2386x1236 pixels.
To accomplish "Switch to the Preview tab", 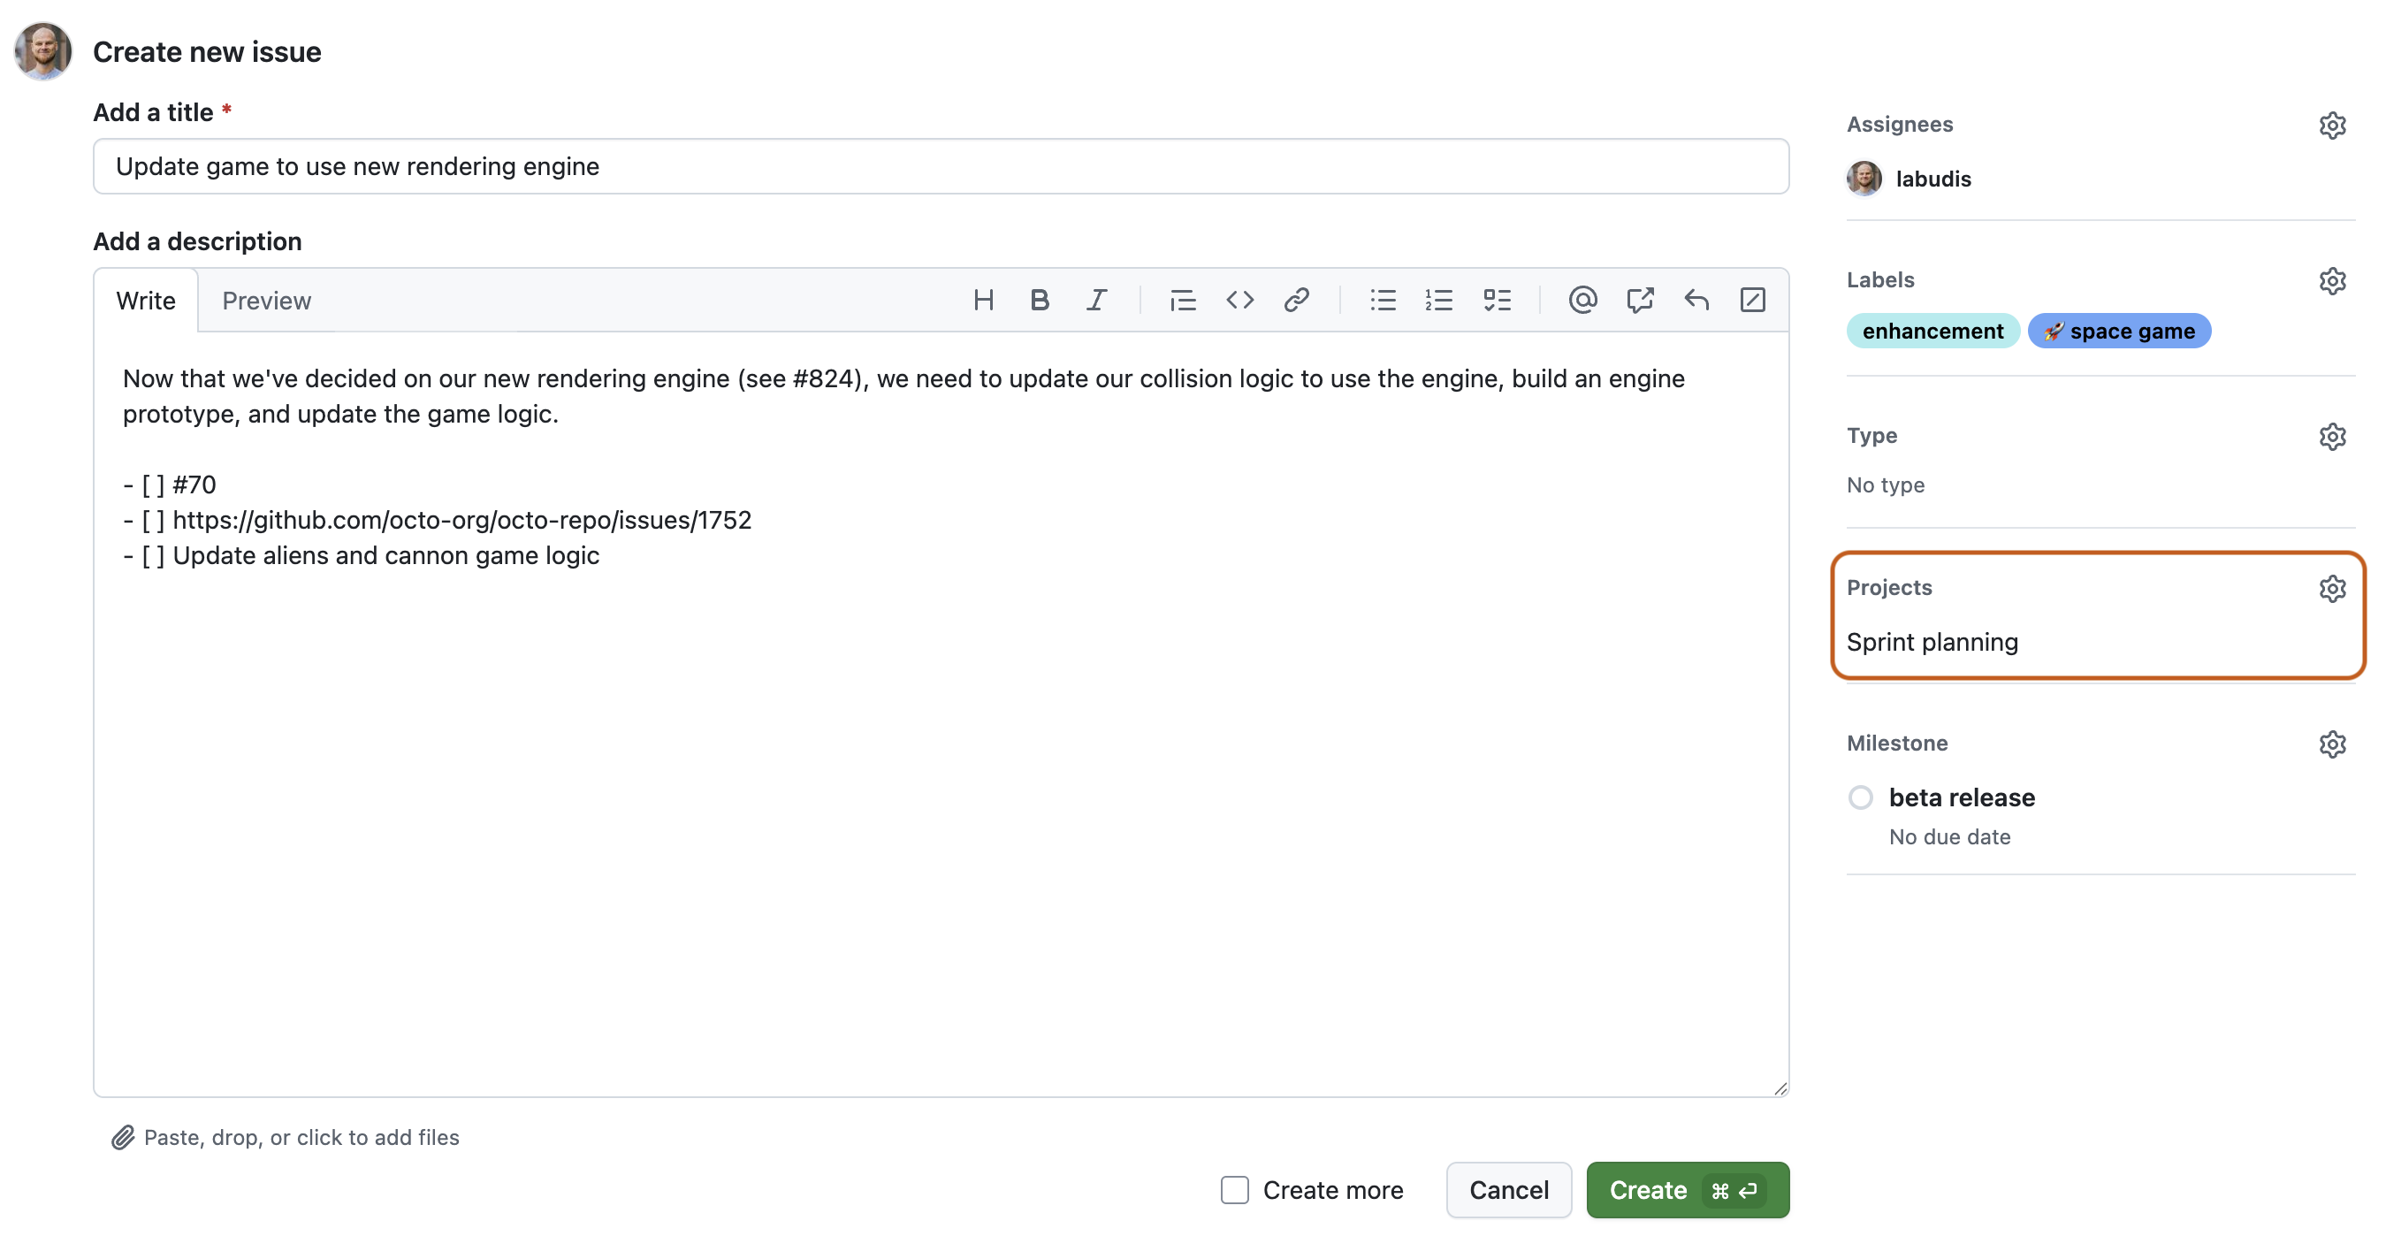I will click(266, 301).
